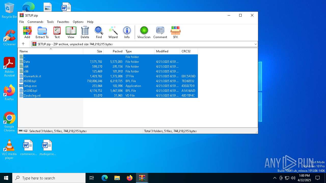Select the Data folder row

click(108, 62)
